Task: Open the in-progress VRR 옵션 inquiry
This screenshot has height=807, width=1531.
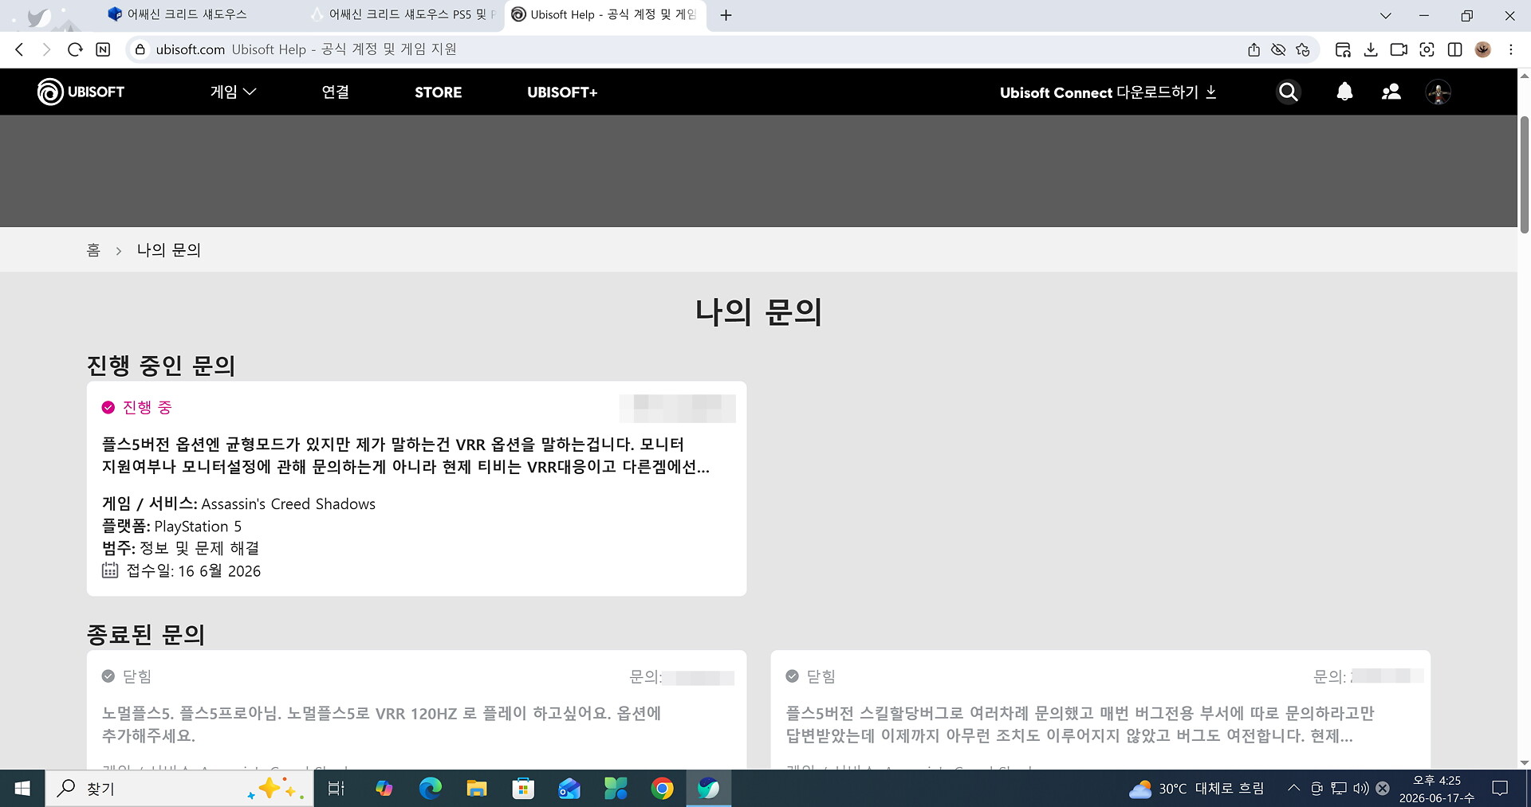Action: (416, 488)
